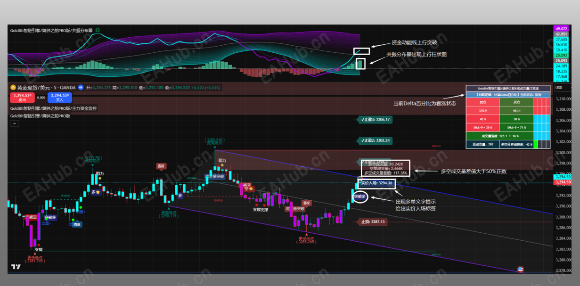Click the green braces icon after 共振分布器
Screen dimensions: 580x286
[98, 30]
